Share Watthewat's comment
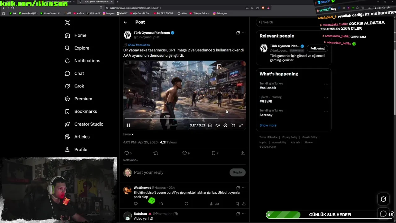396x223 pixels. [x=244, y=204]
